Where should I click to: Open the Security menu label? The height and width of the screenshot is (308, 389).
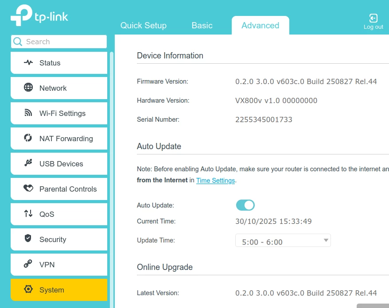point(53,239)
